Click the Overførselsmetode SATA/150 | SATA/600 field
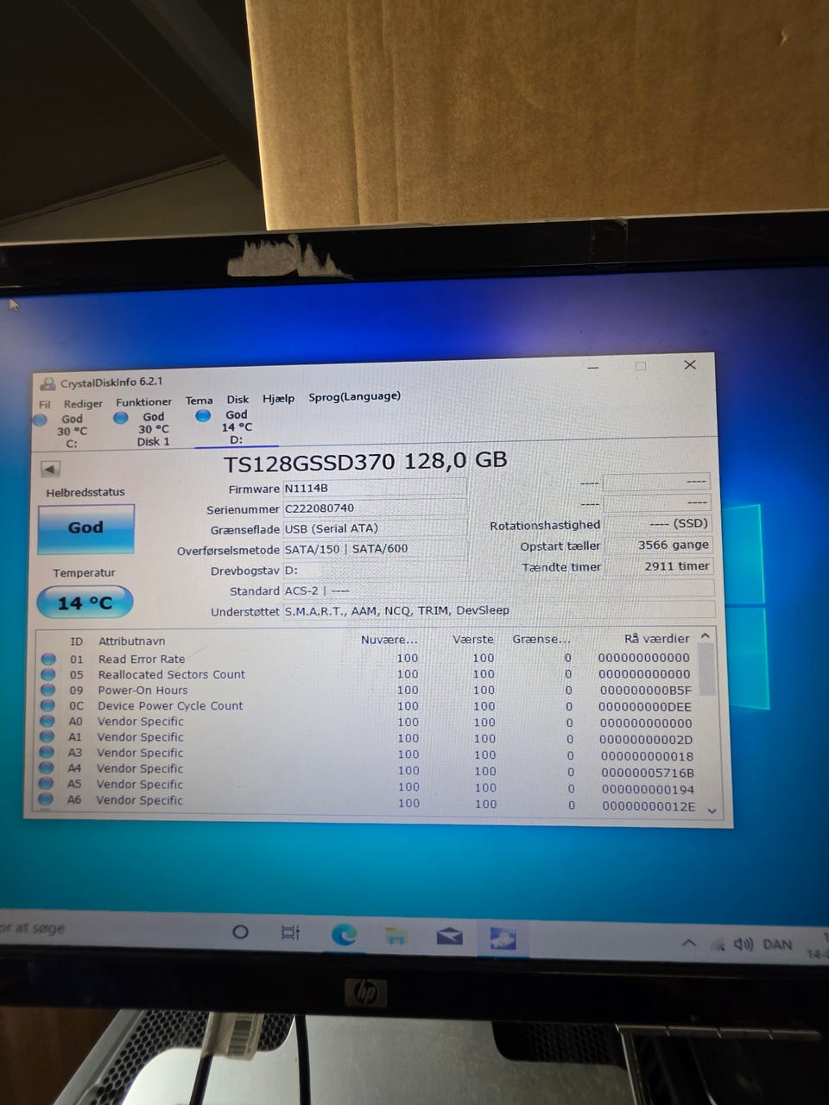 (375, 548)
